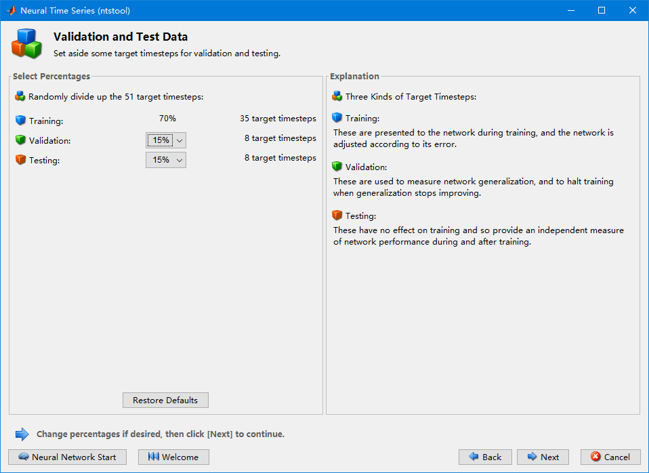Image resolution: width=649 pixels, height=473 pixels.
Task: Open the Testing percentage dropdown
Action: (x=165, y=160)
